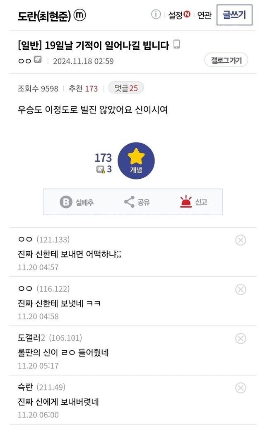Viewport: 265px width, 432px height.
Task: Click the blue 개념 star recommend button
Action: pos(136,160)
